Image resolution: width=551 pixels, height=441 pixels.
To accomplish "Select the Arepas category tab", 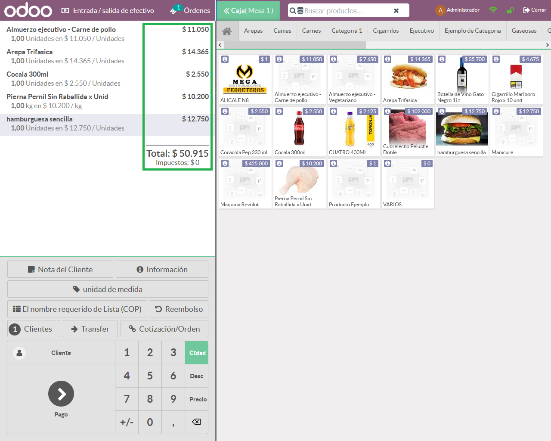I will click(x=253, y=31).
